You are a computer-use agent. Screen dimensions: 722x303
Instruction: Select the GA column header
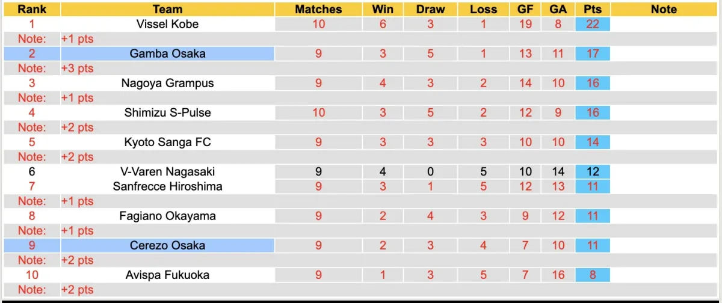tap(558, 10)
